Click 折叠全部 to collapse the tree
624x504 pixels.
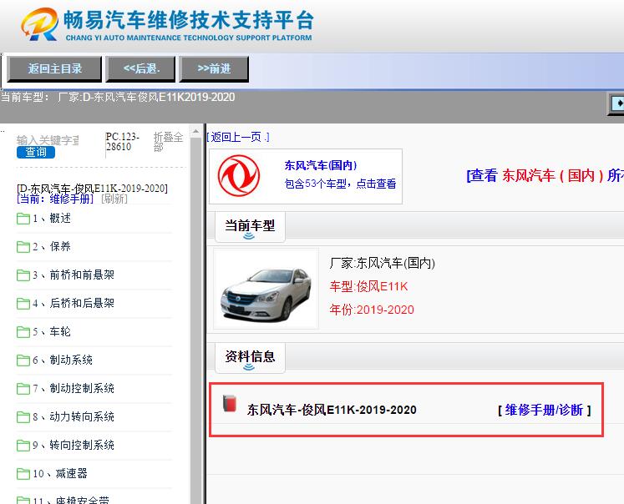point(168,142)
